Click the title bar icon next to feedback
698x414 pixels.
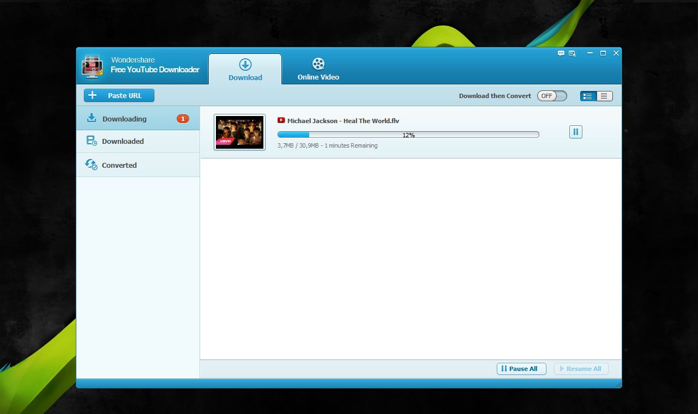[573, 53]
